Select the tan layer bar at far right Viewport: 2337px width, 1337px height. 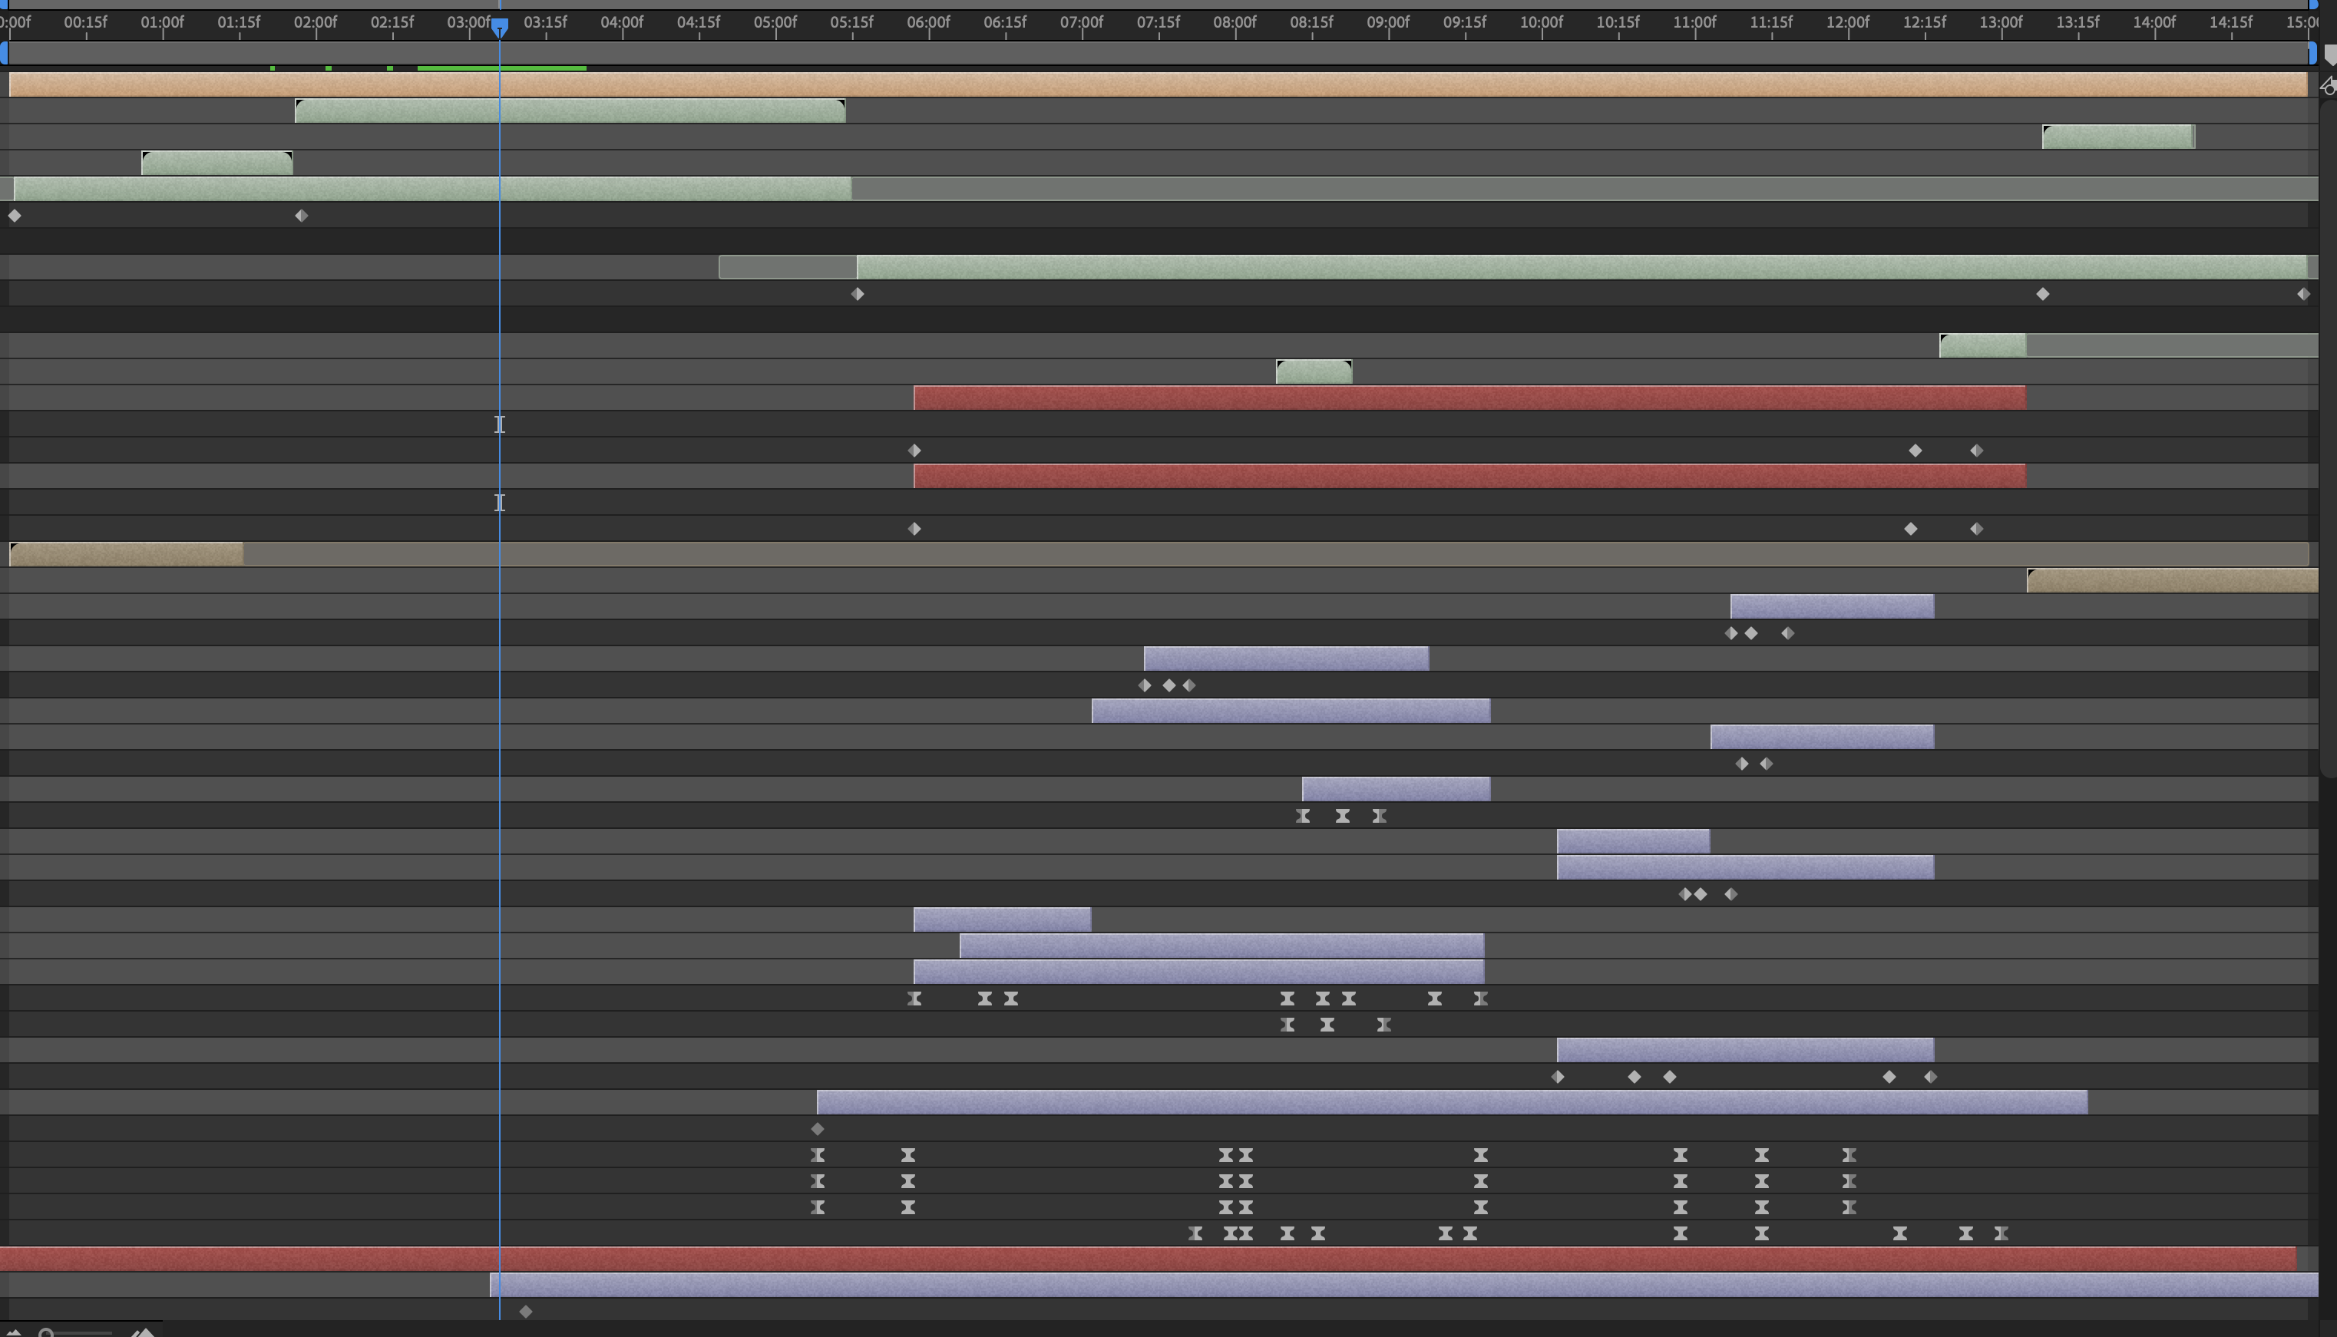tap(2172, 580)
